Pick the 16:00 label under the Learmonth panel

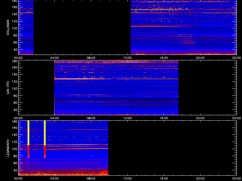pos(164,179)
